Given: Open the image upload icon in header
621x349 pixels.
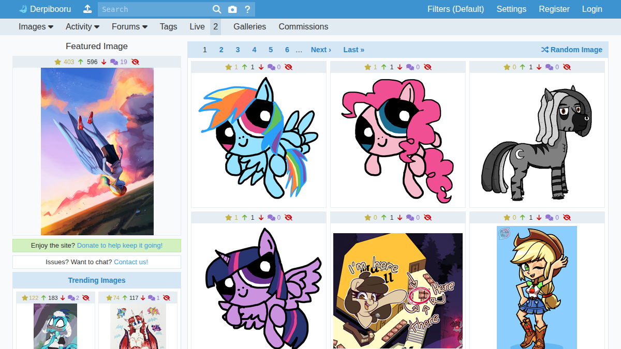Looking at the screenshot, I should [x=88, y=9].
